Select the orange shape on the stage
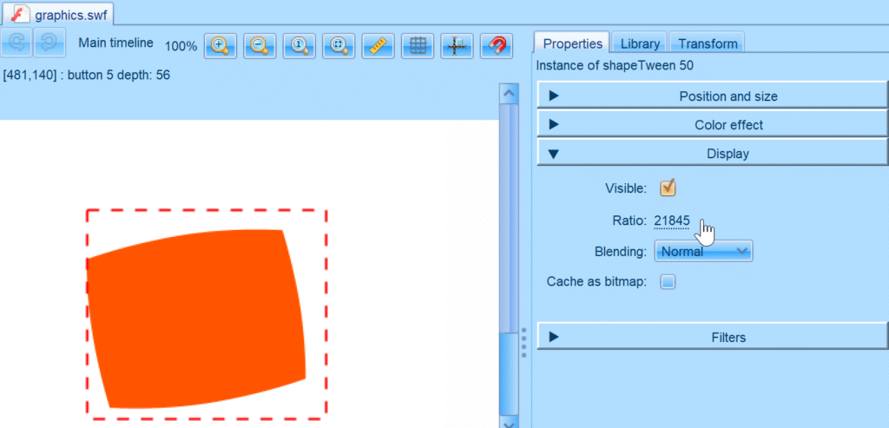The image size is (889, 428). pyautogui.click(x=196, y=319)
